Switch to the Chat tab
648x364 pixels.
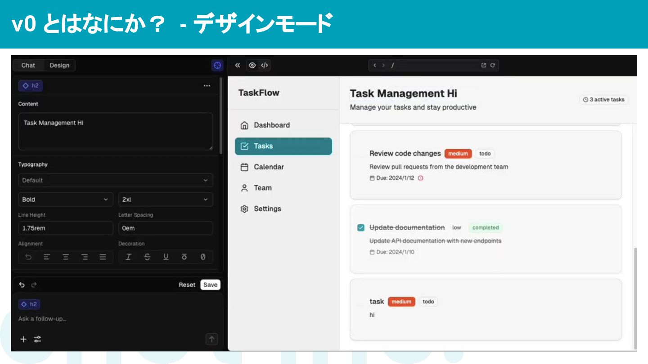28,65
